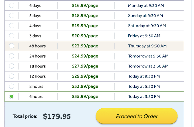Pick the 12 hours deadline radio button
Screen dimensions: 194x127
pos(12,76)
